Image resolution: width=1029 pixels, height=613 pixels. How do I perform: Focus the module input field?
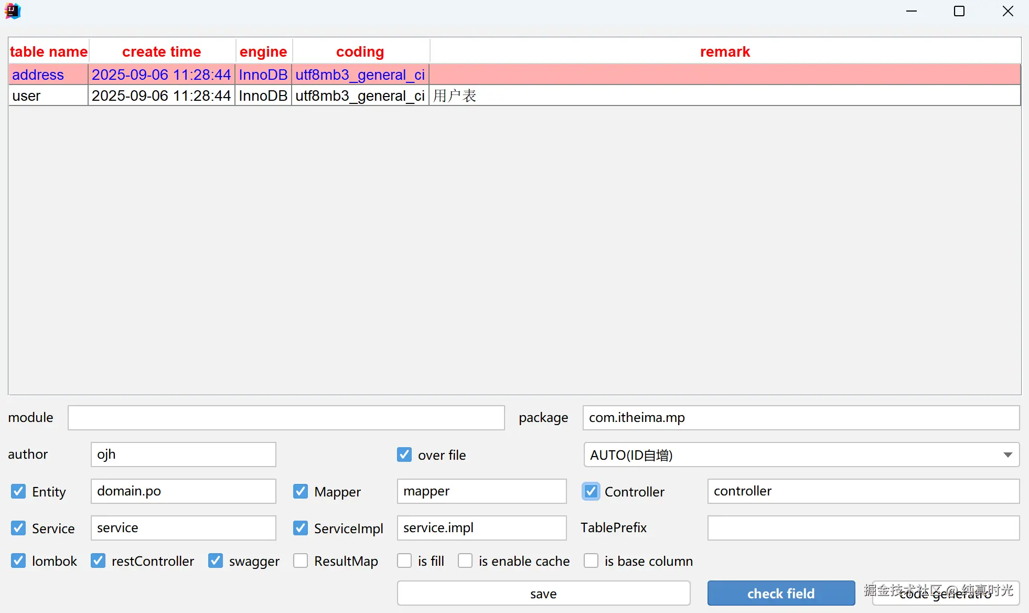coord(286,418)
